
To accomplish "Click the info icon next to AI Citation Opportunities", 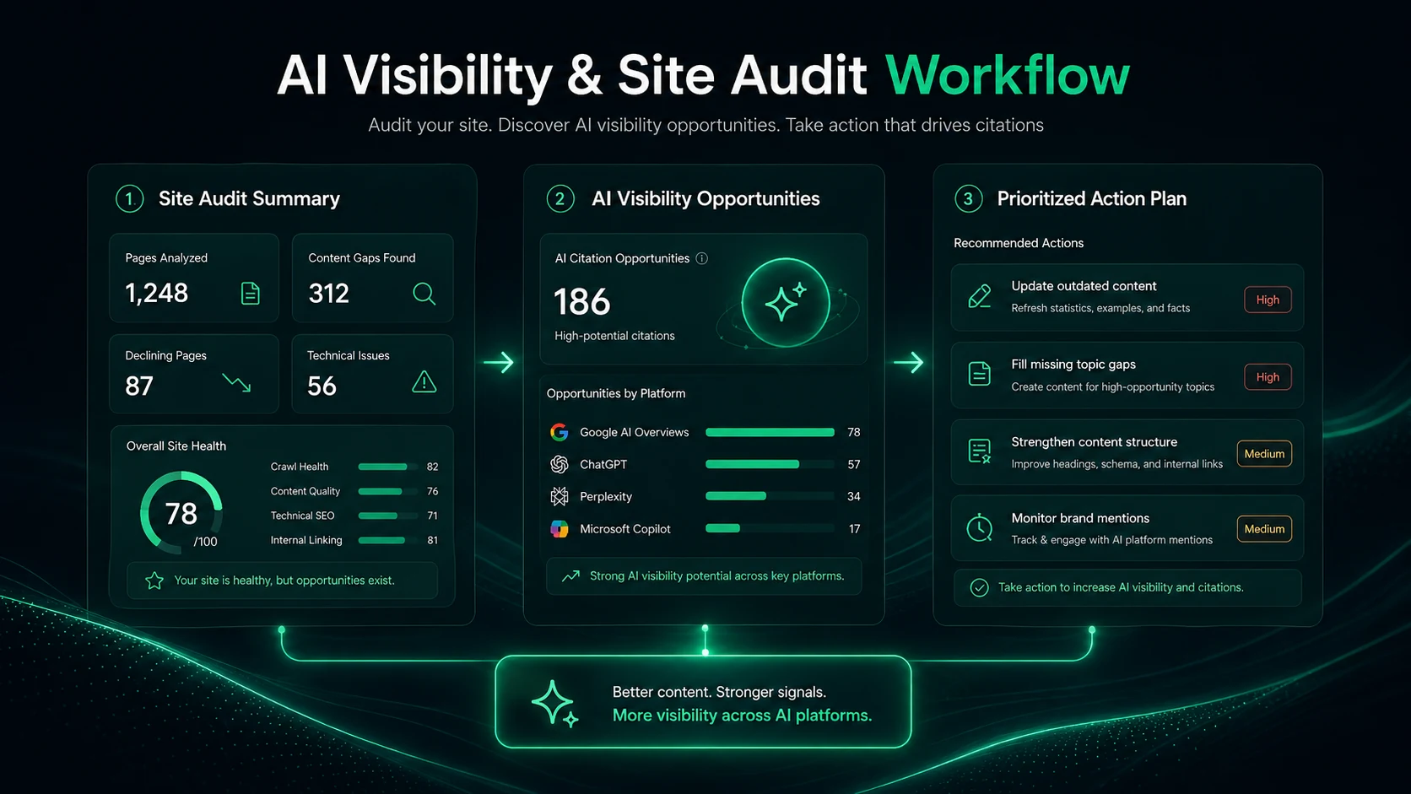I will pyautogui.click(x=702, y=258).
